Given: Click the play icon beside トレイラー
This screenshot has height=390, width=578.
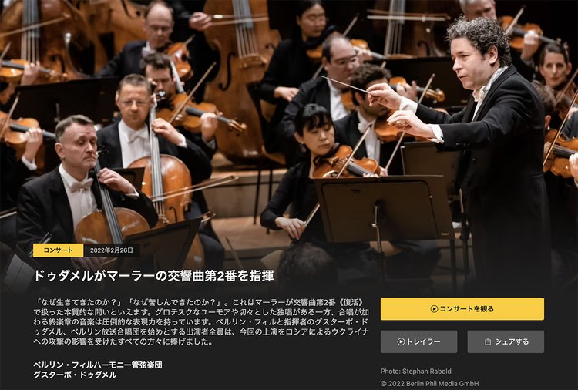Looking at the screenshot, I should (401, 341).
